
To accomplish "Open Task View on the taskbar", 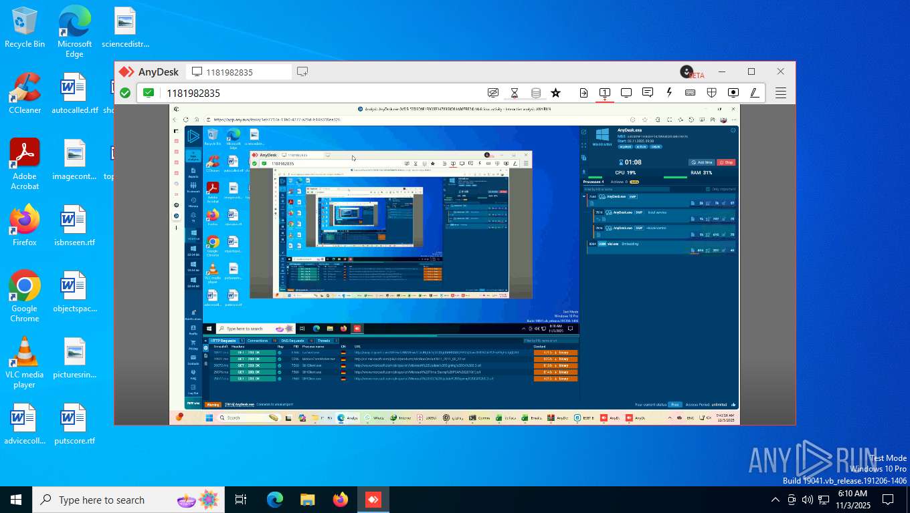I will click(x=241, y=500).
